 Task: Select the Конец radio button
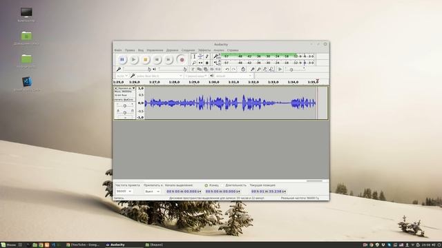pos(206,185)
